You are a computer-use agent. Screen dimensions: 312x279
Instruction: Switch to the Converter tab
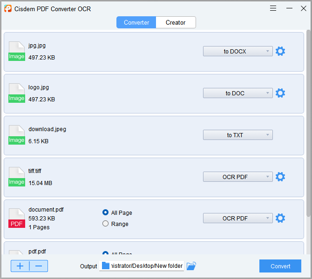(136, 22)
